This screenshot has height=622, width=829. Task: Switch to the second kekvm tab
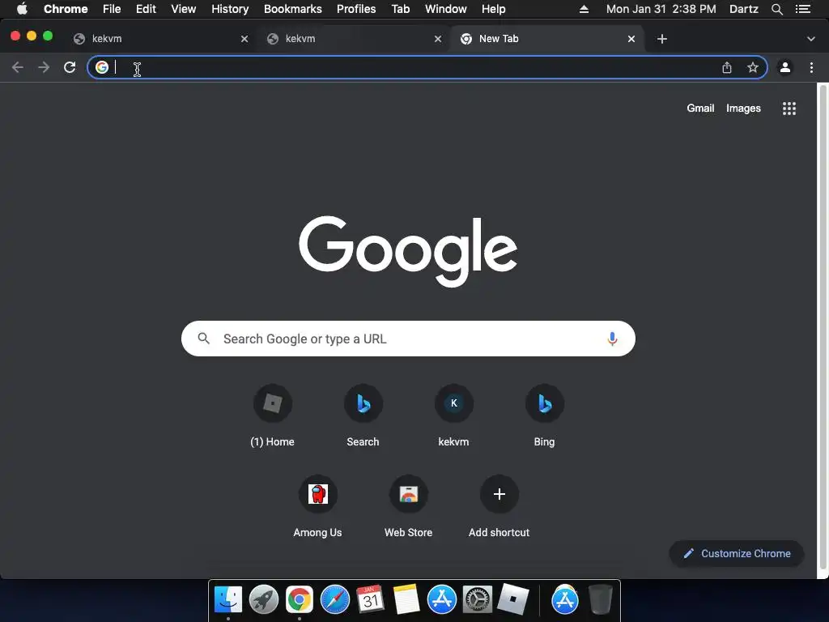(x=353, y=39)
